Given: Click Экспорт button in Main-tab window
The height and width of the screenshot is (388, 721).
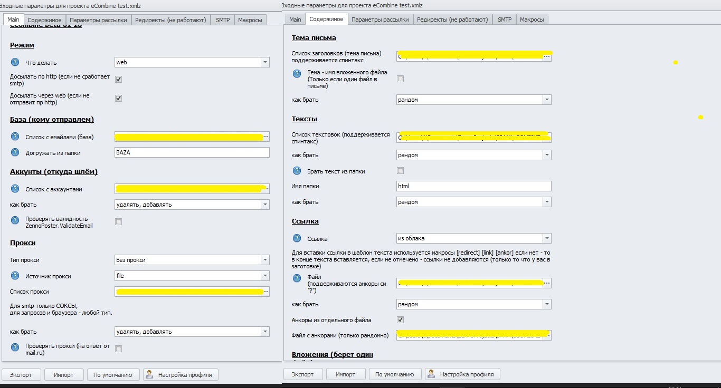Looking at the screenshot, I should [x=21, y=375].
